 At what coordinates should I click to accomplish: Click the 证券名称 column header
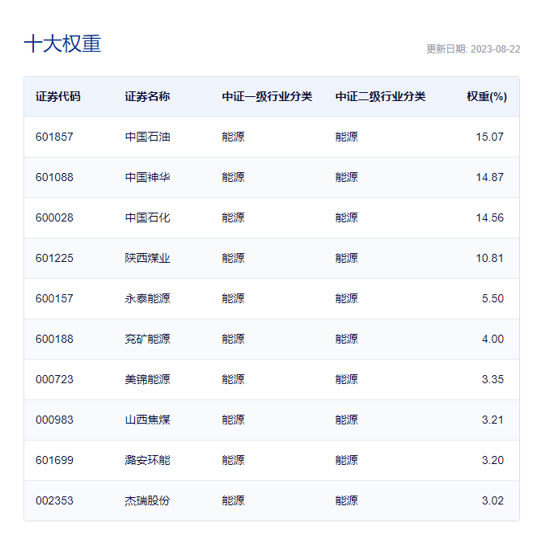[147, 97]
